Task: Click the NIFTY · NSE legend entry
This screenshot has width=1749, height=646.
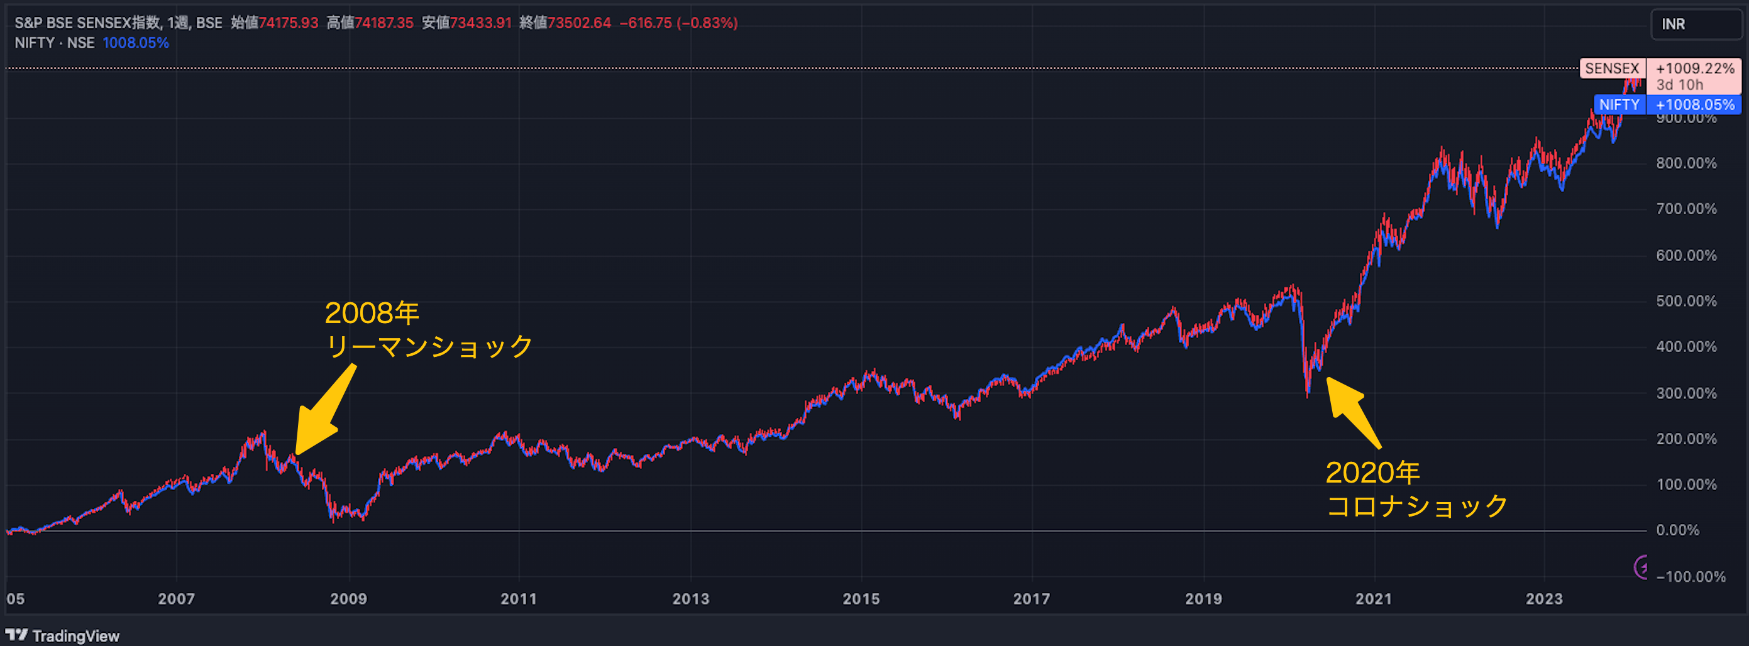Action: click(x=54, y=43)
